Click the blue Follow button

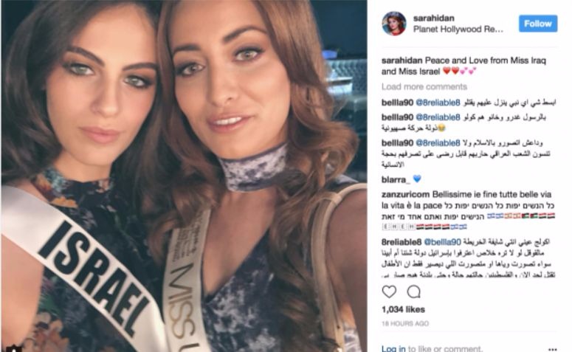pos(538,24)
